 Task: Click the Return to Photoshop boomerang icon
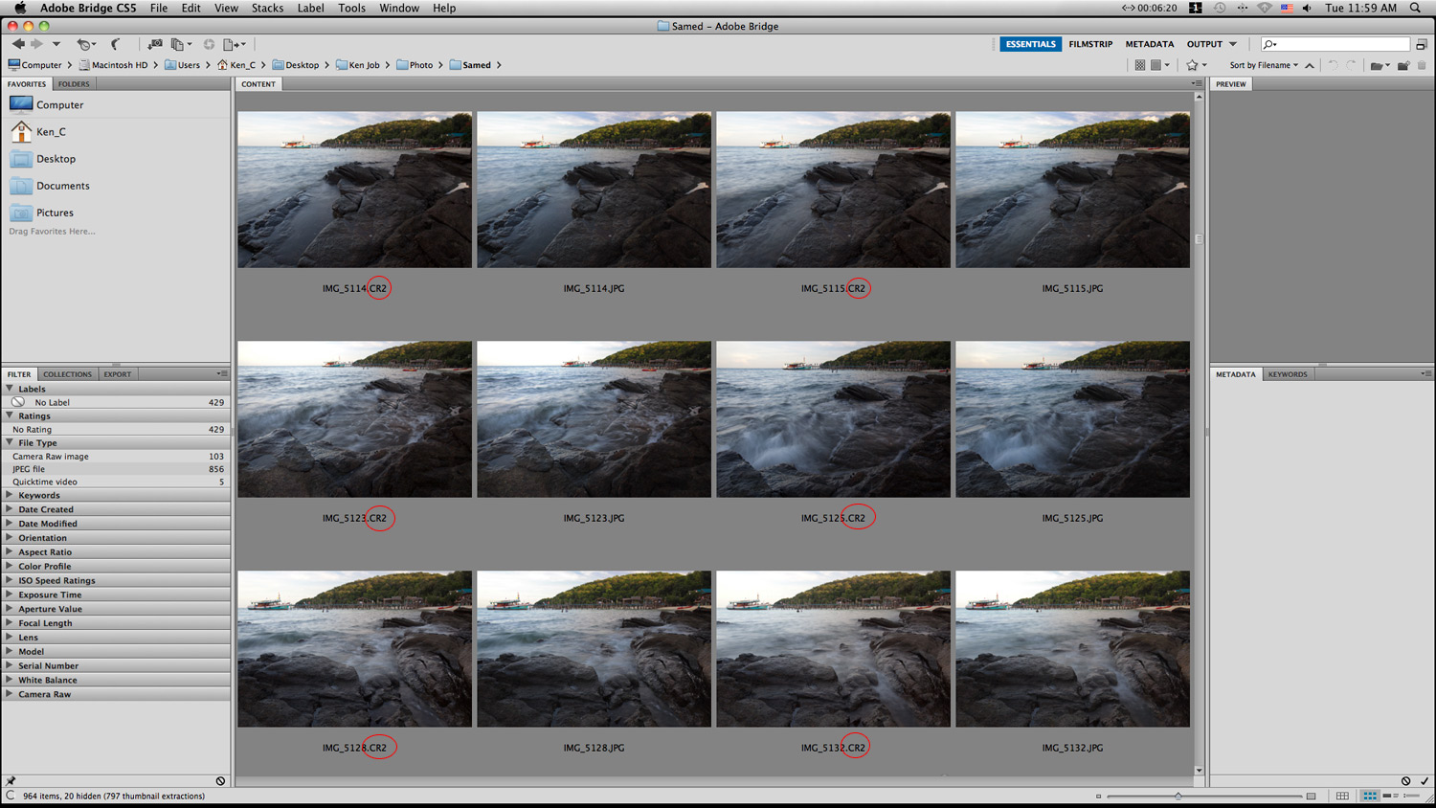click(x=116, y=44)
